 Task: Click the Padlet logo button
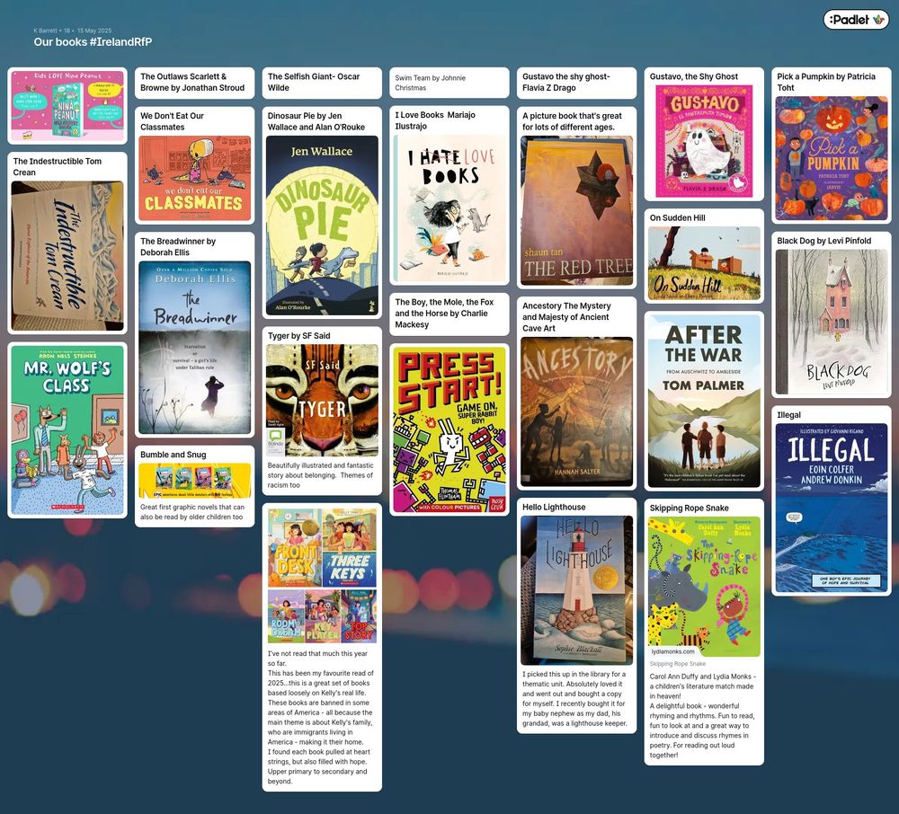[x=856, y=20]
